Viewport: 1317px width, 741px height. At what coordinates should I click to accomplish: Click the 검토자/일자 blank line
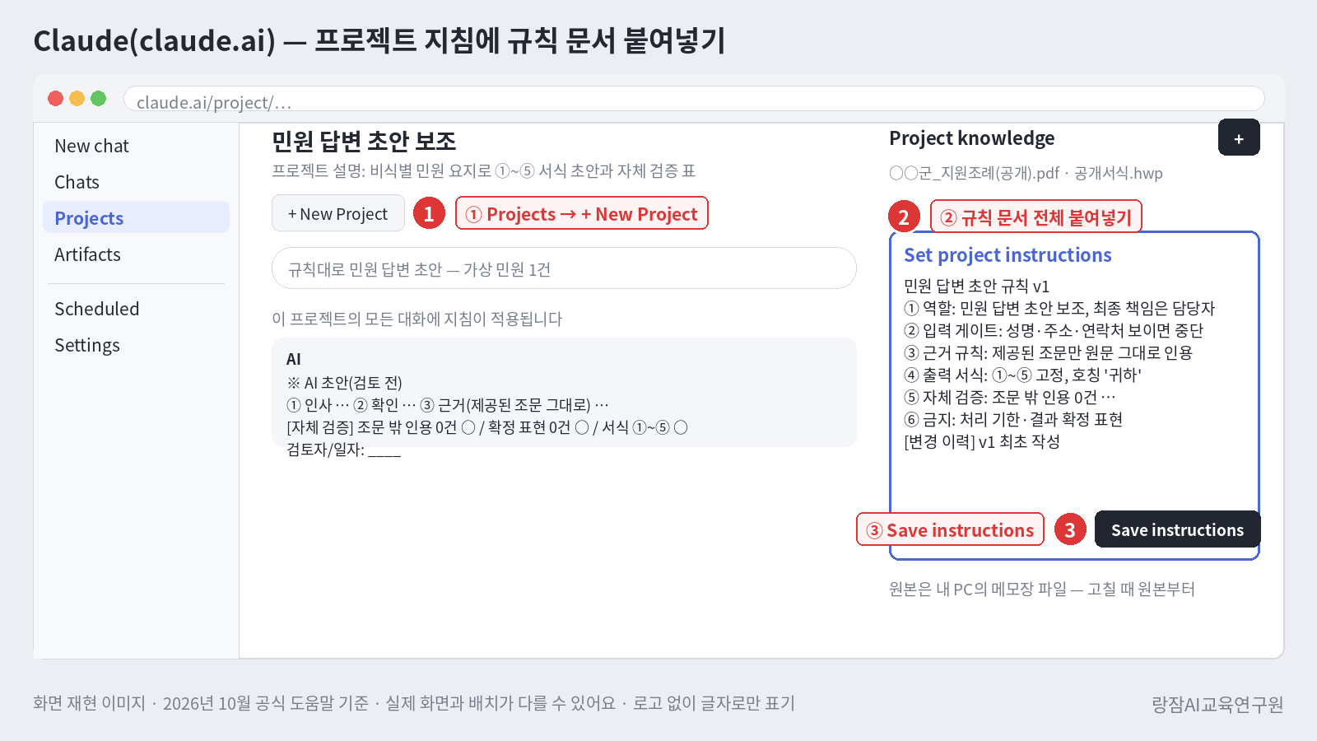pyautogui.click(x=343, y=449)
